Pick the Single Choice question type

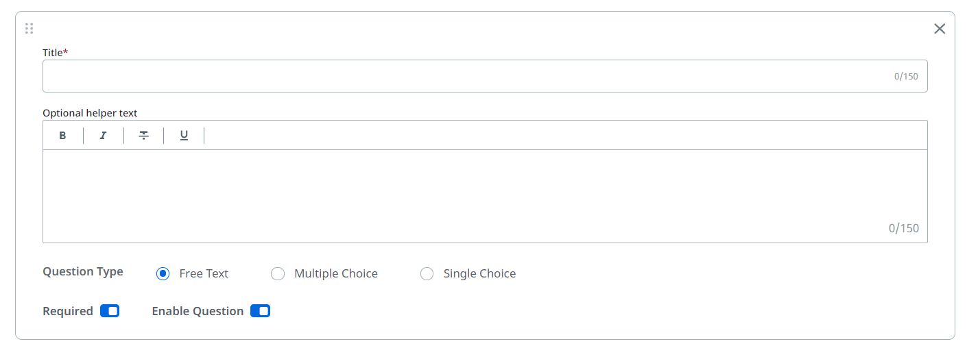tap(427, 274)
